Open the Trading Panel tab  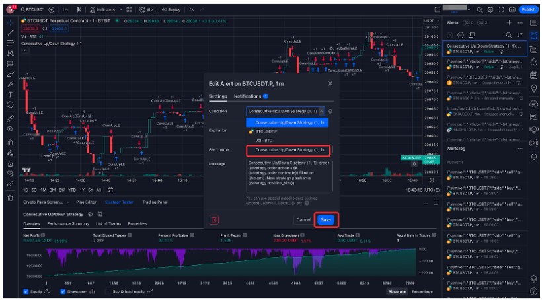pos(155,202)
